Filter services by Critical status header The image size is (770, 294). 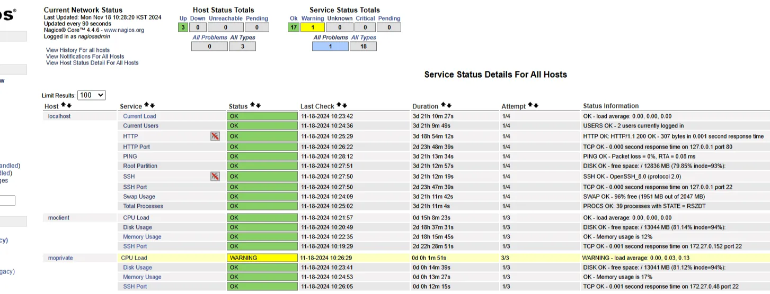365,19
